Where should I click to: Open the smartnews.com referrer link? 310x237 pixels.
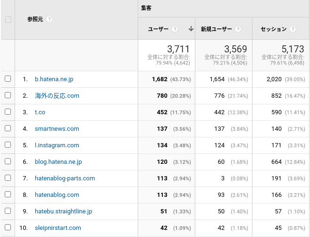[x=57, y=129]
